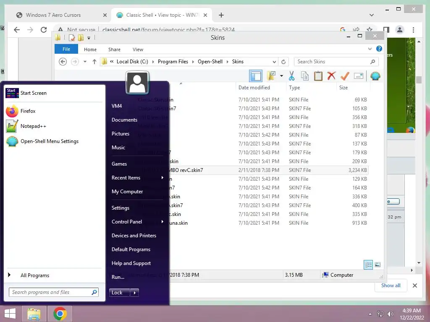Viewport: 430px width, 322px height.
Task: Click the Explorer help question mark
Action: point(379,49)
